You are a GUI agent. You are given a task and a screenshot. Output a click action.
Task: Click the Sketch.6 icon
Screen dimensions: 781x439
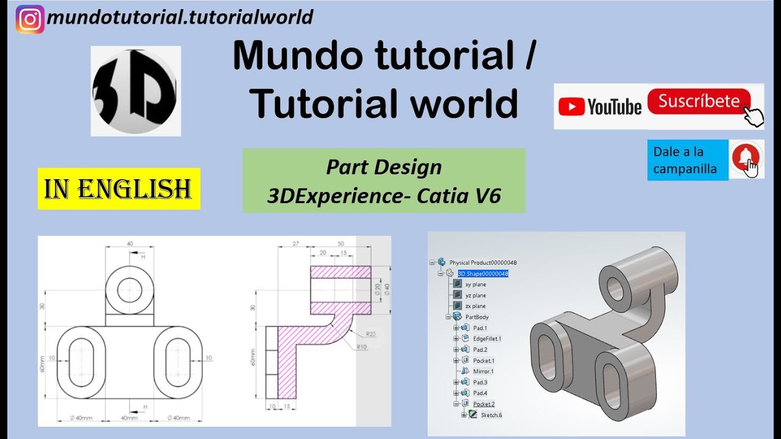473,415
